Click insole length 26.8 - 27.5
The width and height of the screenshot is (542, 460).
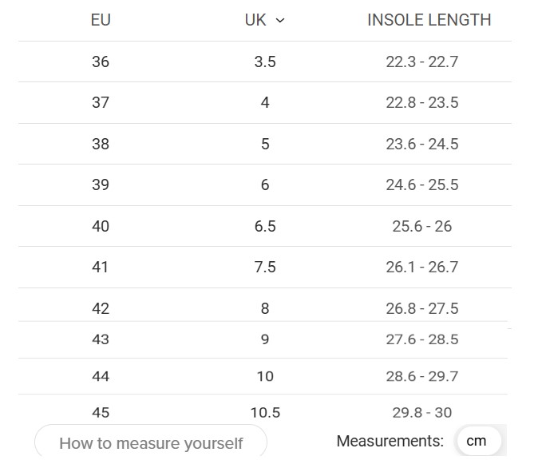pyautogui.click(x=422, y=308)
